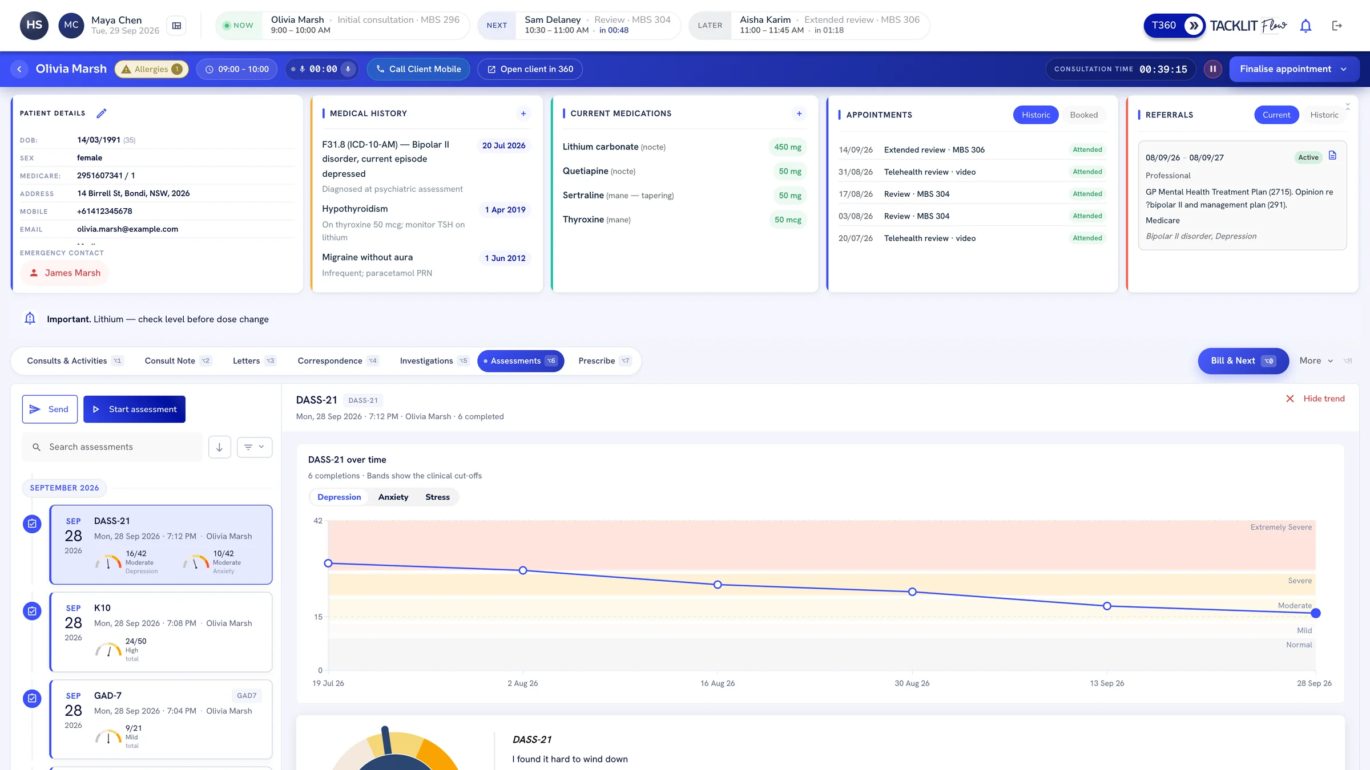
Task: Go back using the arrow beside Olivia Marsh
Action: tap(19, 69)
